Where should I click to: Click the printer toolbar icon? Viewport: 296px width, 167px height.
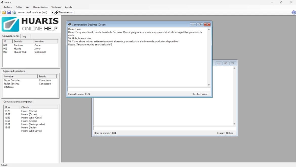coord(14,12)
